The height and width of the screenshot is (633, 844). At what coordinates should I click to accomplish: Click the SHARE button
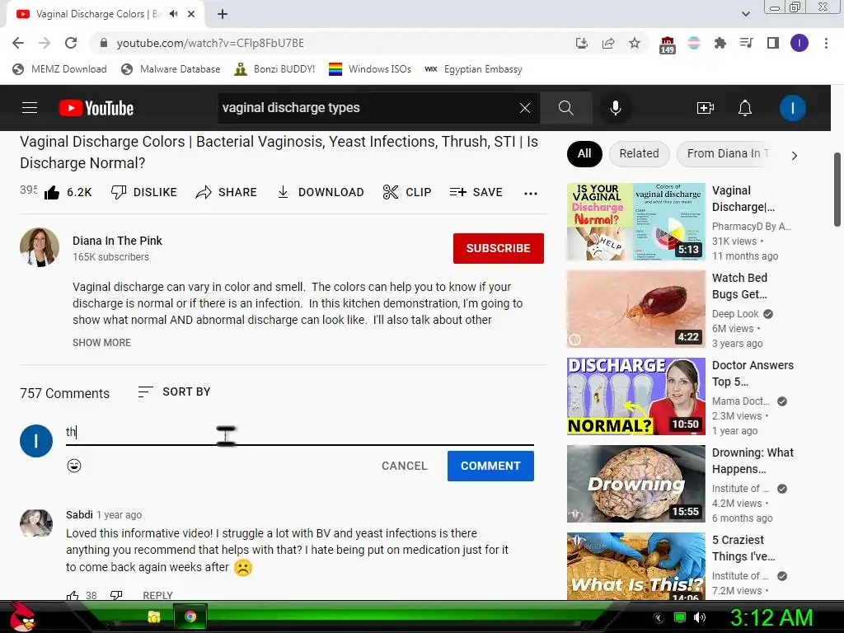click(226, 192)
